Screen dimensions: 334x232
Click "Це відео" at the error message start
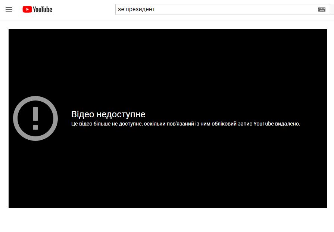[81, 124]
